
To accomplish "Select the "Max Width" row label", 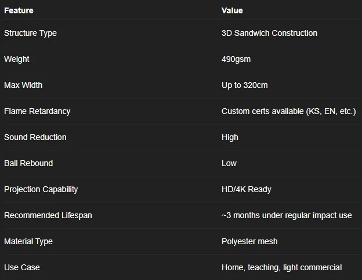I will (23, 85).
